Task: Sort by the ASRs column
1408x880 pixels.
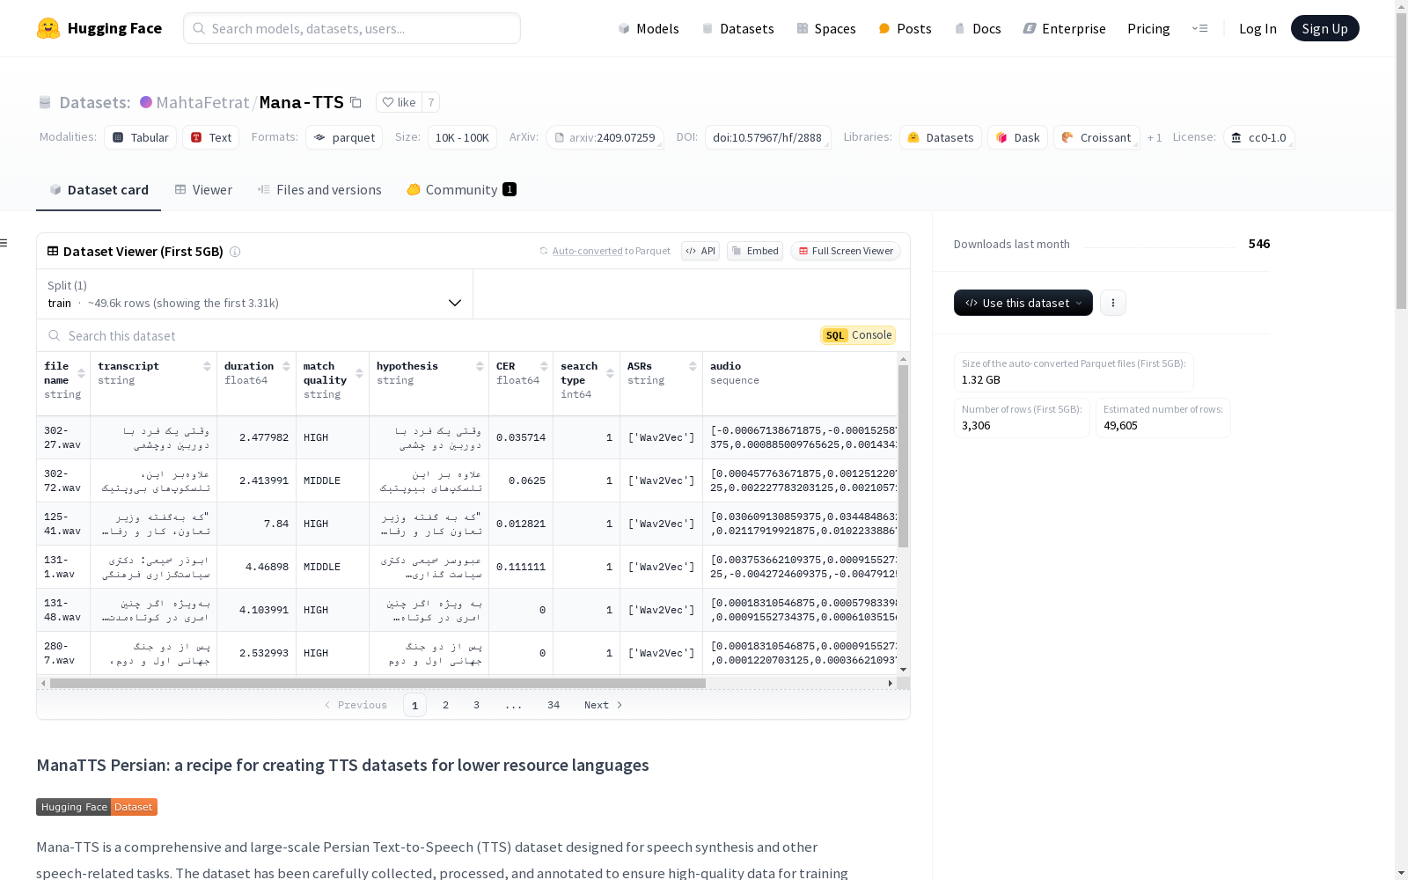Action: [693, 366]
